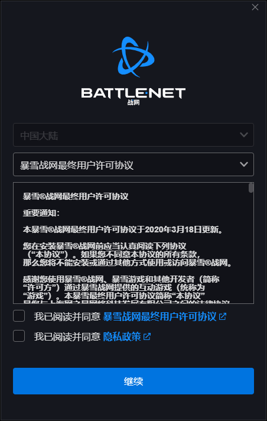Expand the 中国大陆 region dropdown
This screenshot has height=421, width=267.
(x=133, y=135)
